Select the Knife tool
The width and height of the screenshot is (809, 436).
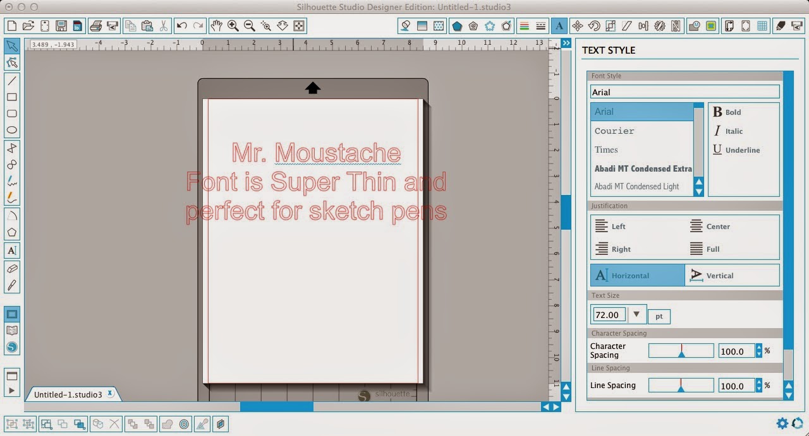tap(11, 285)
